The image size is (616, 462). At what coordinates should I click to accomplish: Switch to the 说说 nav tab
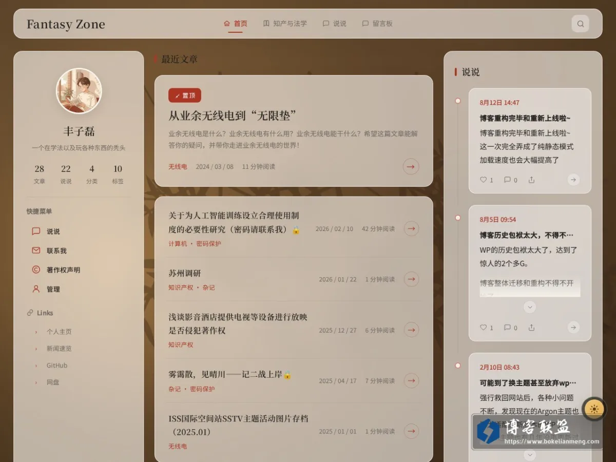click(334, 24)
